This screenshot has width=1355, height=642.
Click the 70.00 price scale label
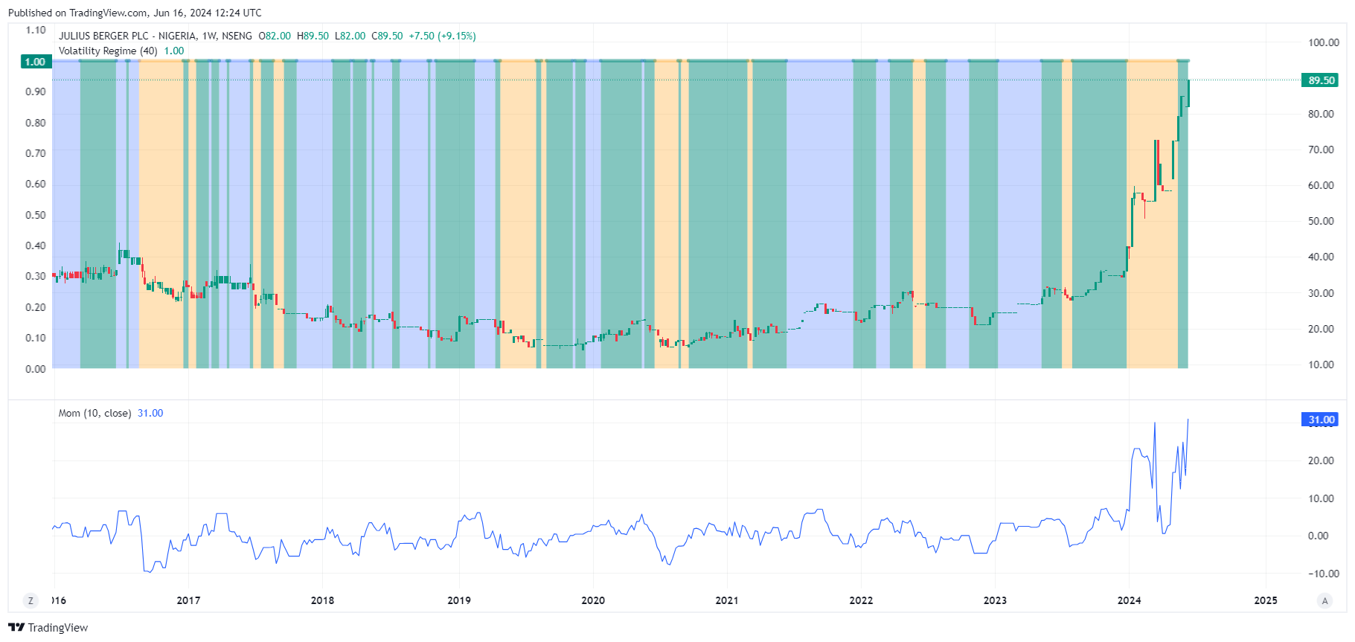pos(1322,150)
